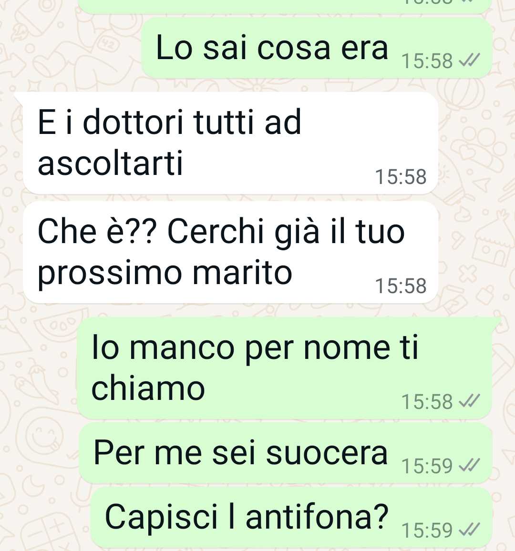Tap double checkmarks on "Io manco per nome" message
This screenshot has height=551, width=515.
(x=469, y=401)
